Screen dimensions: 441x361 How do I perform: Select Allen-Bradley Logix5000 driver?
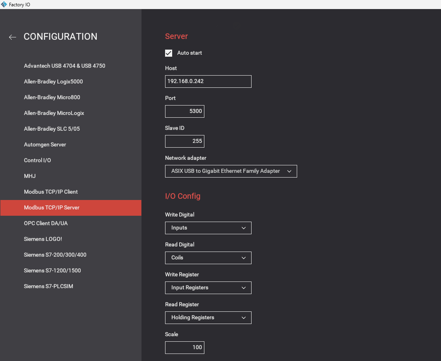click(x=53, y=81)
